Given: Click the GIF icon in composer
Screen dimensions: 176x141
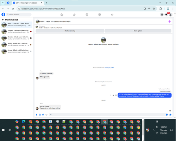Looking at the screenshot, I should [x=46, y=114].
